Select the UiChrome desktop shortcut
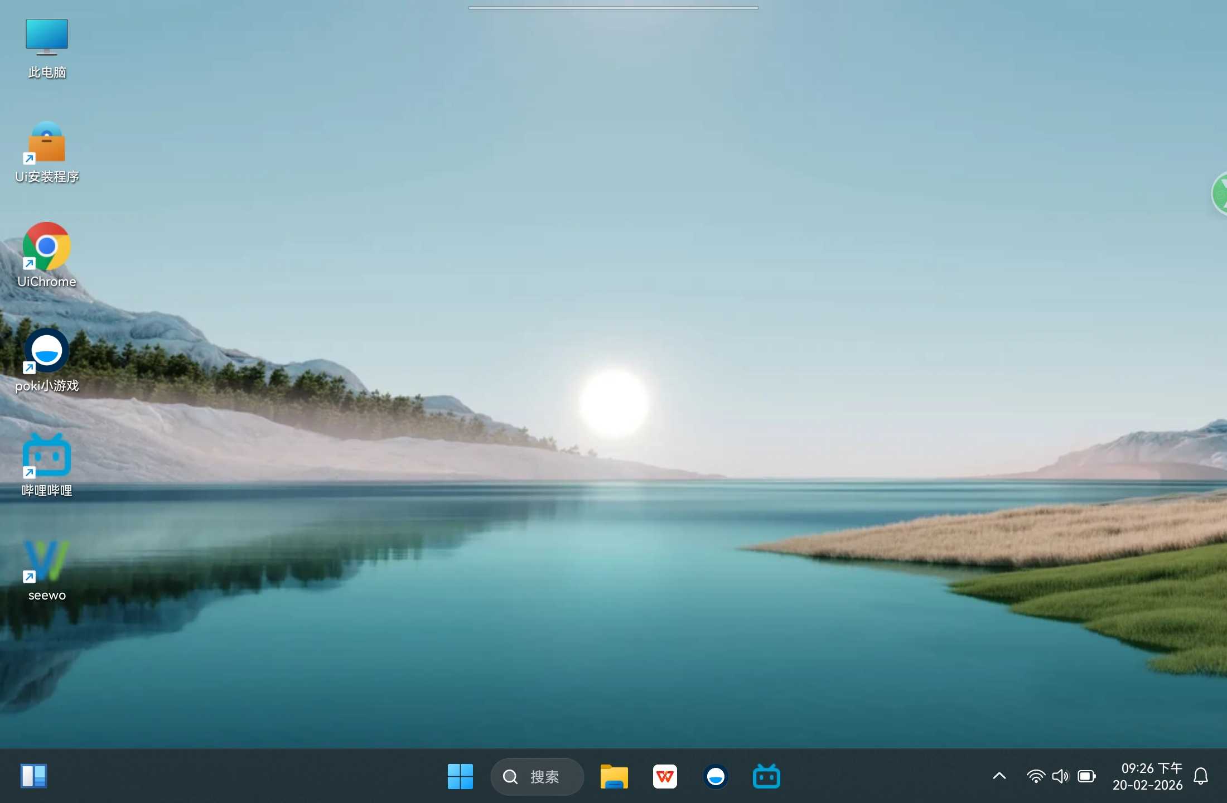 [x=47, y=246]
